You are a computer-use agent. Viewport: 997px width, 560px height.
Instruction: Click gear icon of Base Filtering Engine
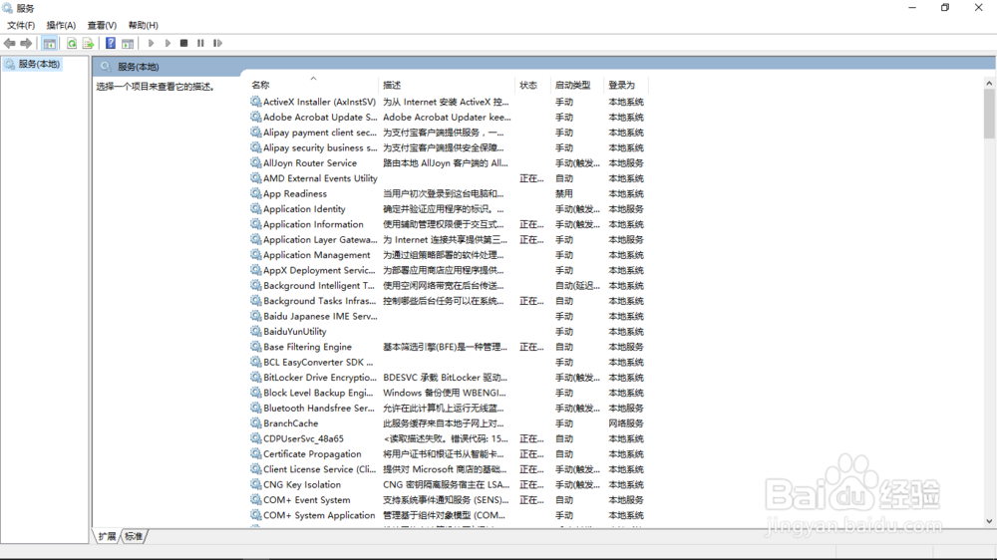(x=255, y=347)
